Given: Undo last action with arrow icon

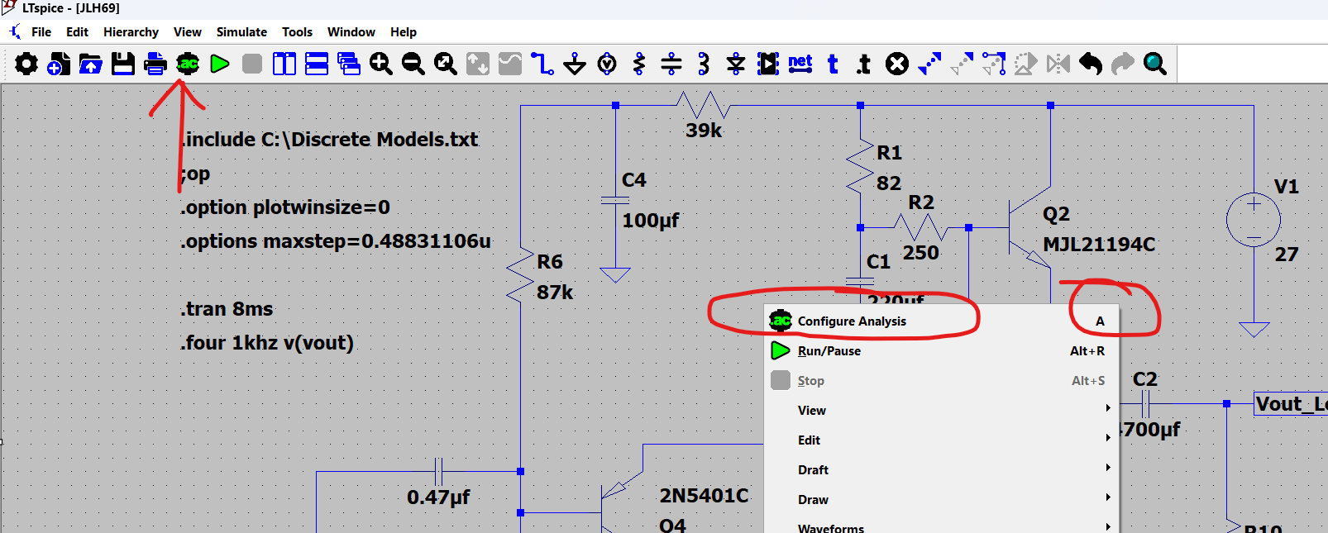Looking at the screenshot, I should click(1091, 64).
